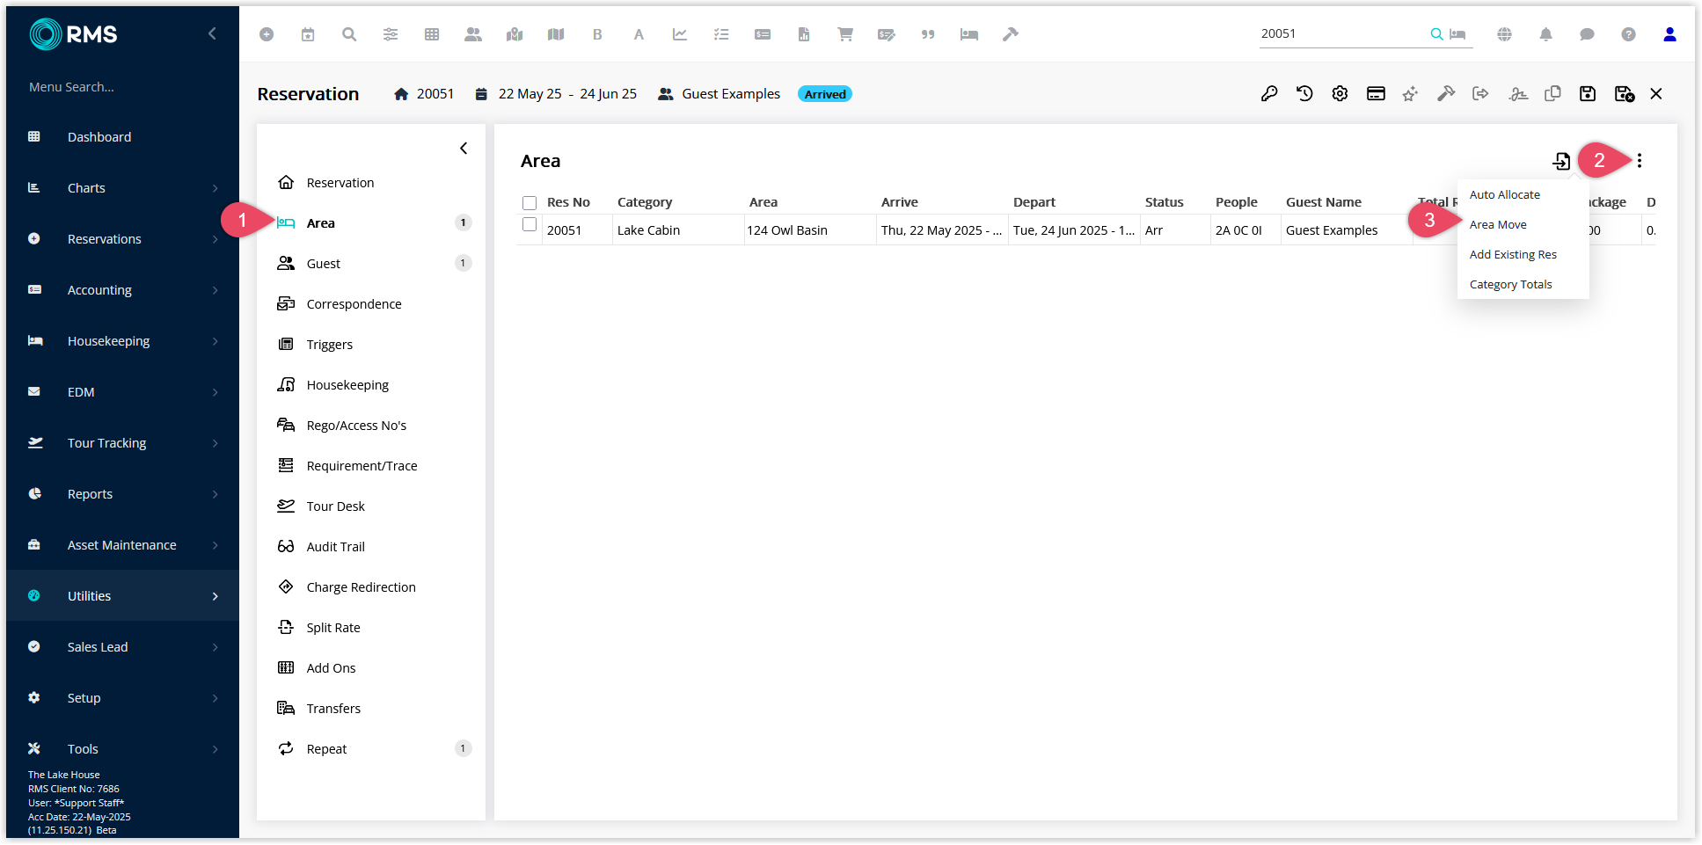Close the reservation with the X icon
Image resolution: width=1702 pixels, height=845 pixels.
1656,93
